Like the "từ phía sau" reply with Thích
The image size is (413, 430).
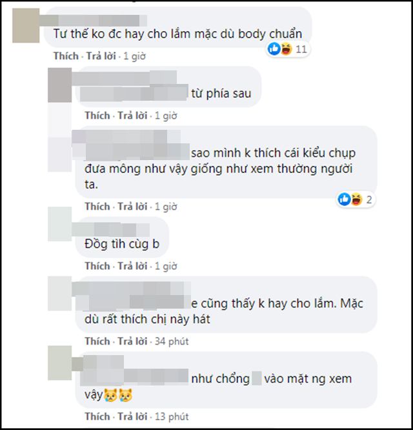tap(97, 116)
